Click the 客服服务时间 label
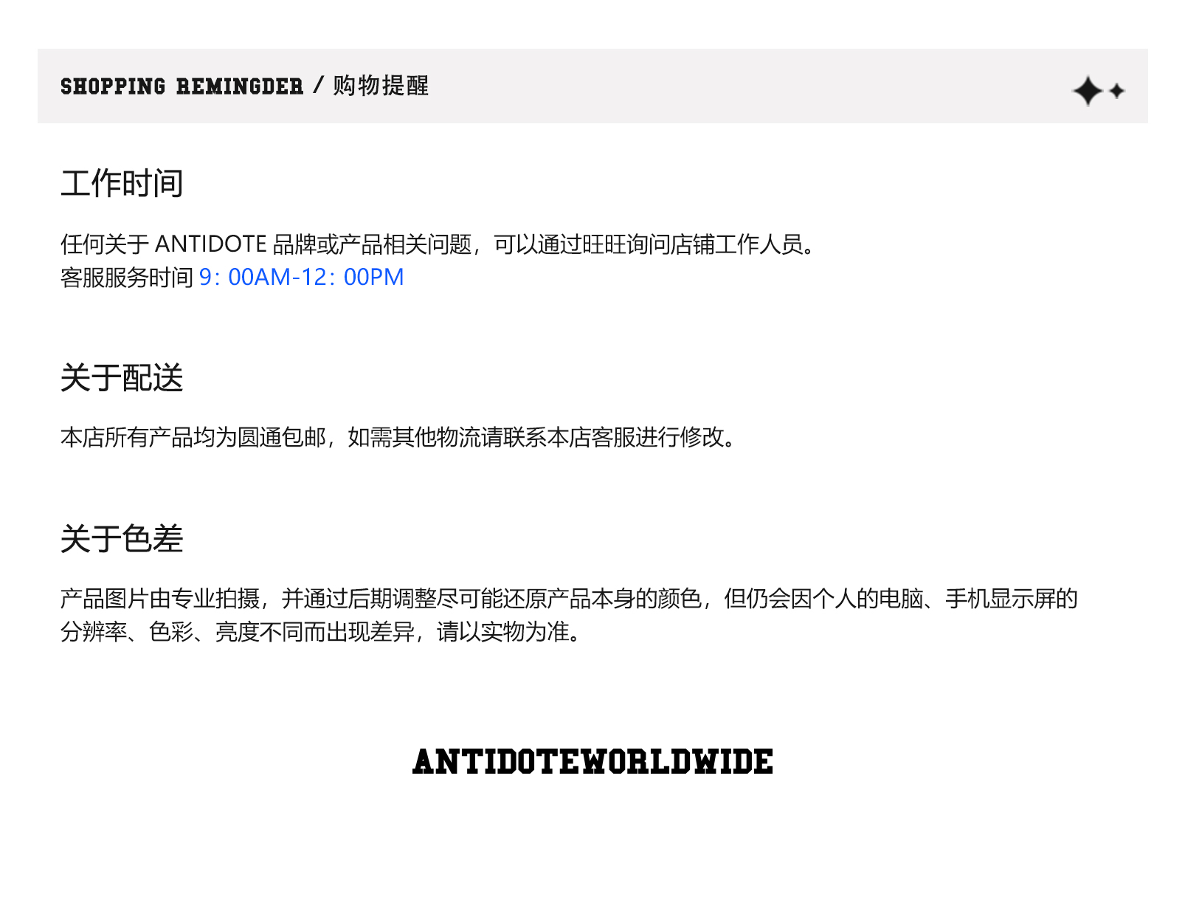Image resolution: width=1185 pixels, height=911 pixels. [x=127, y=278]
